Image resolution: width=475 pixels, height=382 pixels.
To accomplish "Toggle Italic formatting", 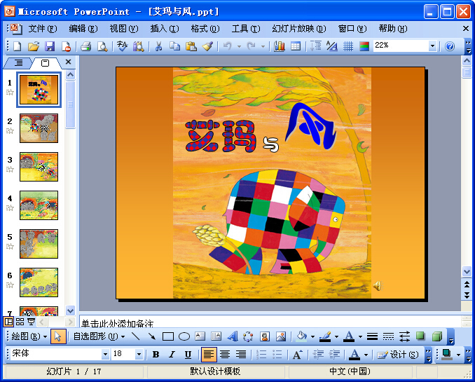I will 172,355.
